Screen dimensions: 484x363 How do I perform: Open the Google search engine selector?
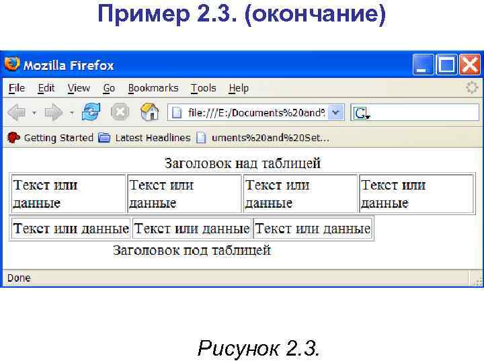coord(362,114)
